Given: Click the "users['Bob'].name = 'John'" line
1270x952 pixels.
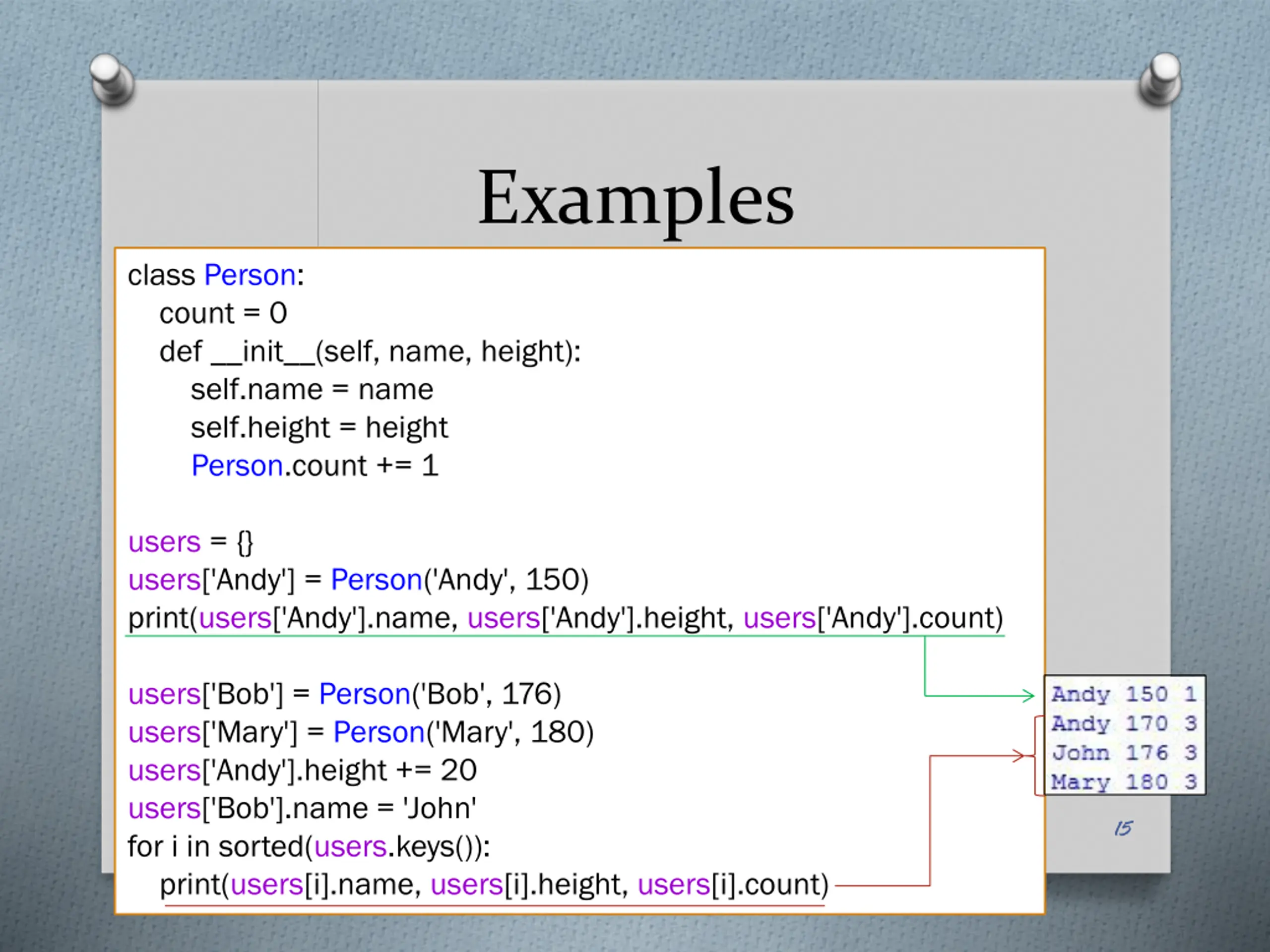Looking at the screenshot, I should (x=302, y=809).
